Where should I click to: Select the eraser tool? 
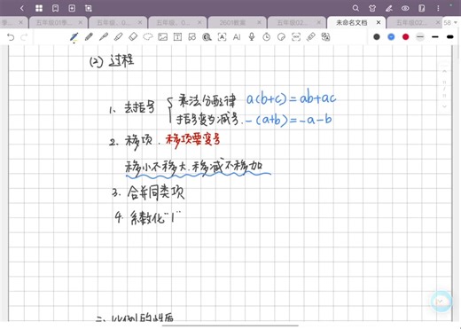click(133, 37)
